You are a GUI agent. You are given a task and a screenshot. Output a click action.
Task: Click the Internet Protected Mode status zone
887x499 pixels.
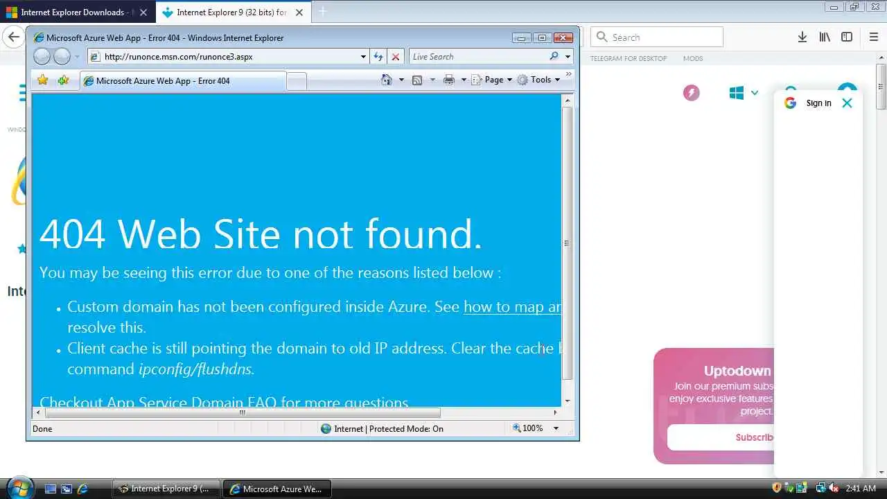point(382,428)
